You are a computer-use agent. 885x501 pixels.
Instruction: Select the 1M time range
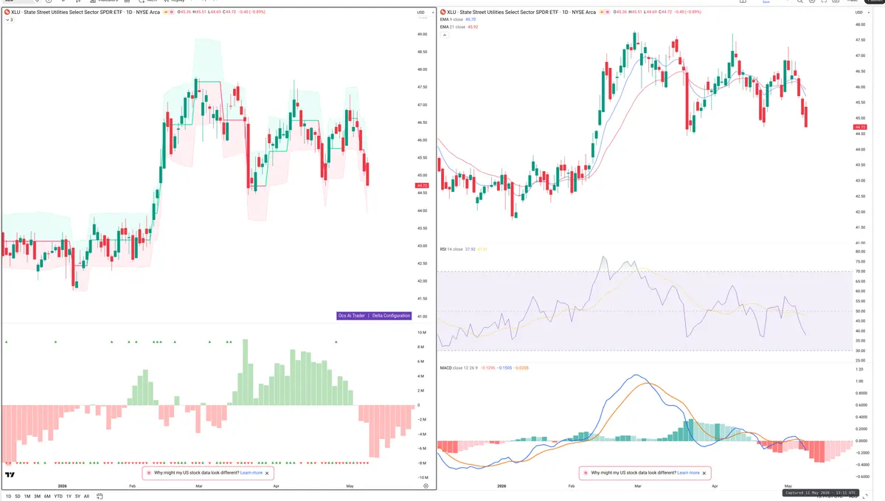pyautogui.click(x=27, y=496)
